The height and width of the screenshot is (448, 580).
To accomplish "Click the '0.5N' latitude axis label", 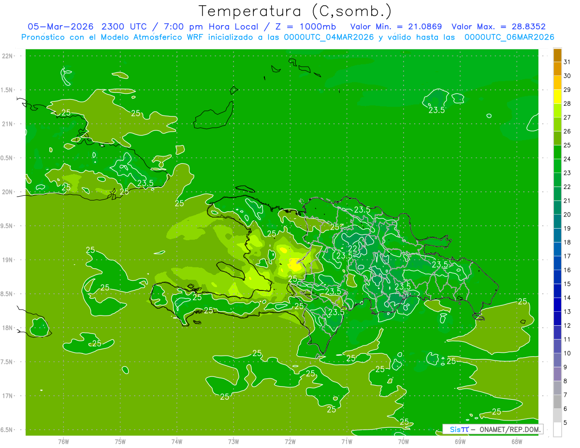I will pyautogui.click(x=7, y=158).
